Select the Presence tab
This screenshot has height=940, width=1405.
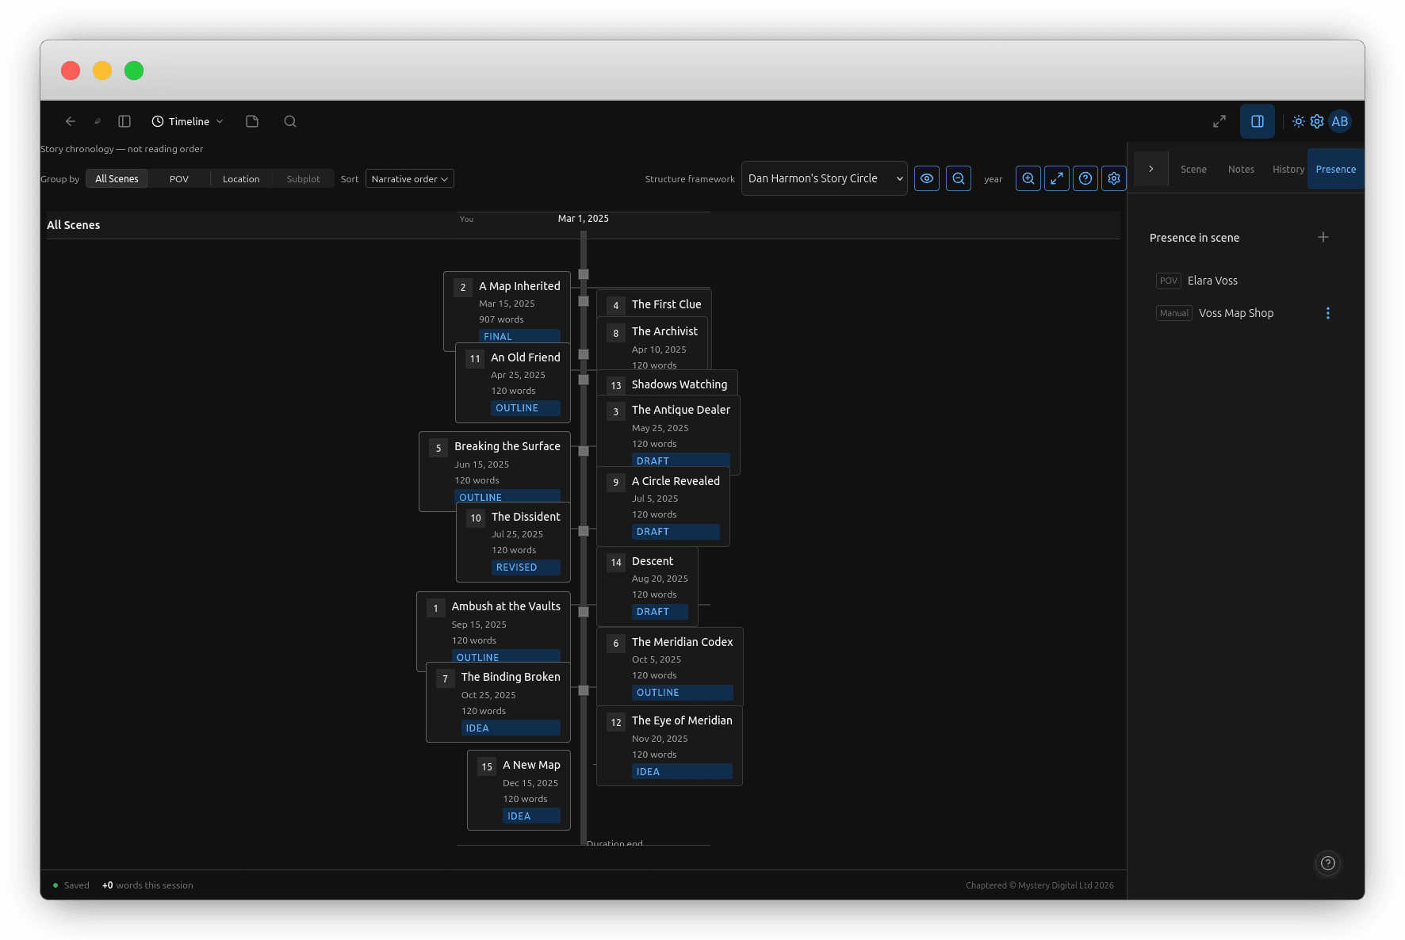pos(1336,170)
